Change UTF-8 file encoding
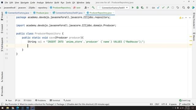Screen dimensions: 196x110 (164, 104)
